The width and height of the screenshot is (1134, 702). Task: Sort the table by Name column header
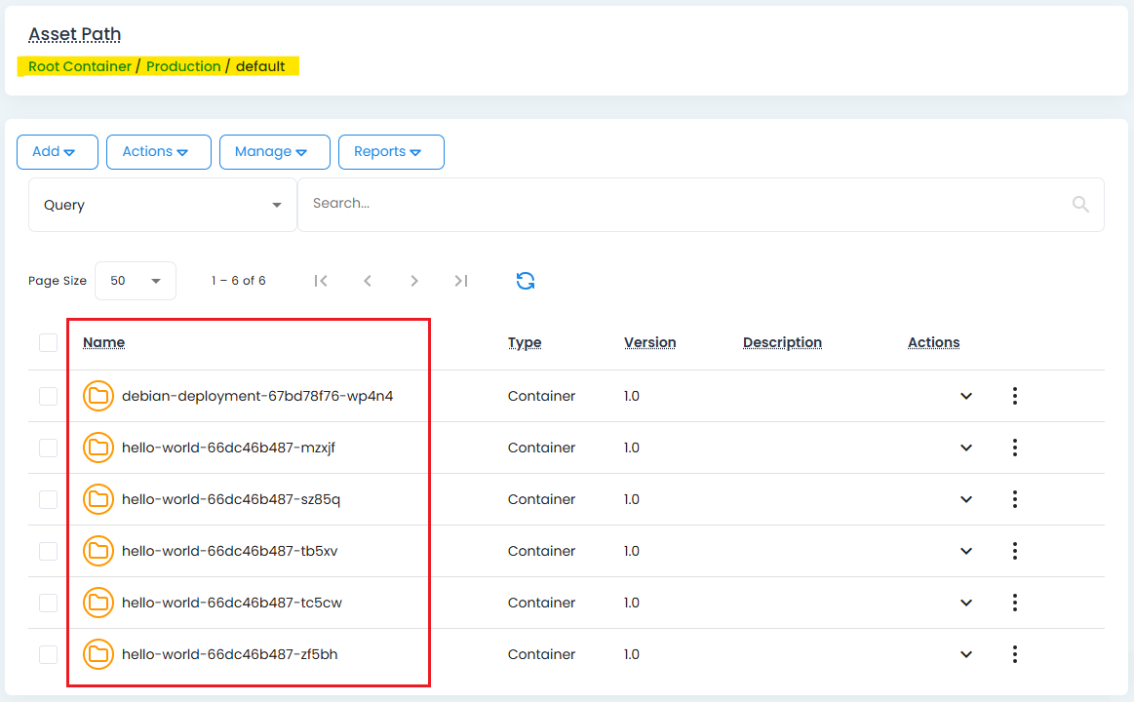pos(103,342)
